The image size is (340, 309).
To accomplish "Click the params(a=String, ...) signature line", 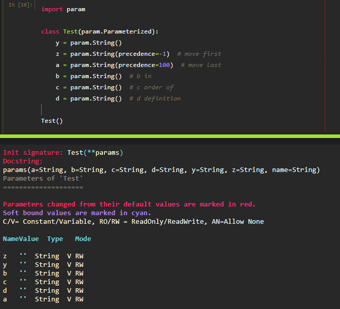I will pos(161,170).
